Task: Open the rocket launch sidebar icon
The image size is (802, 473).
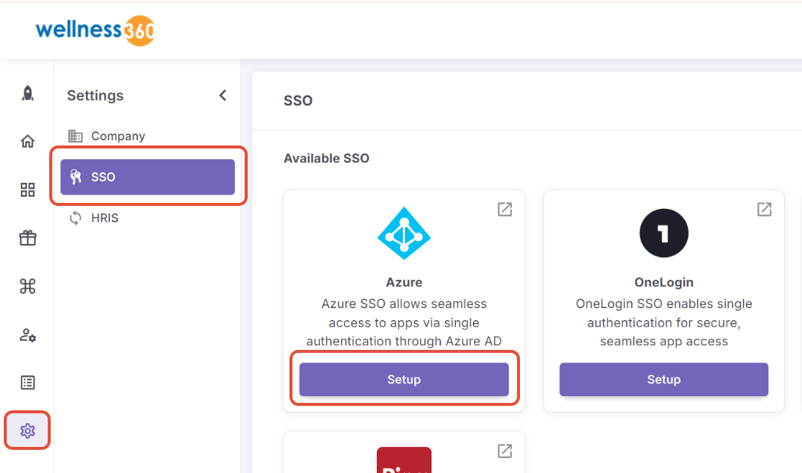Action: pos(28,93)
